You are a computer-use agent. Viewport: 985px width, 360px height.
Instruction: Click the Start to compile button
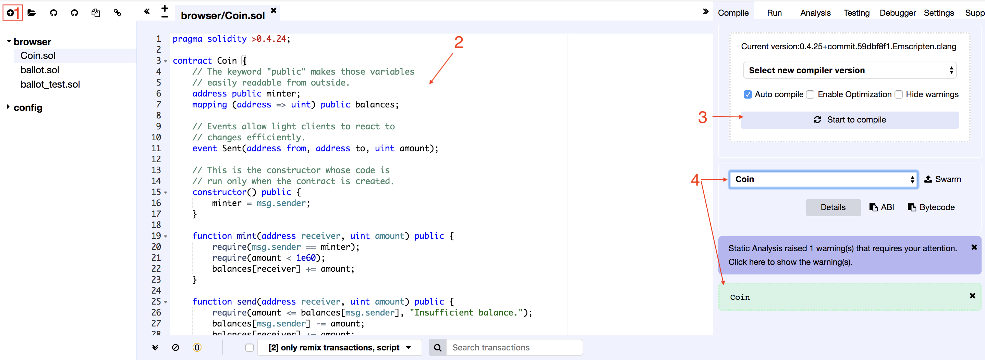pyautogui.click(x=849, y=120)
